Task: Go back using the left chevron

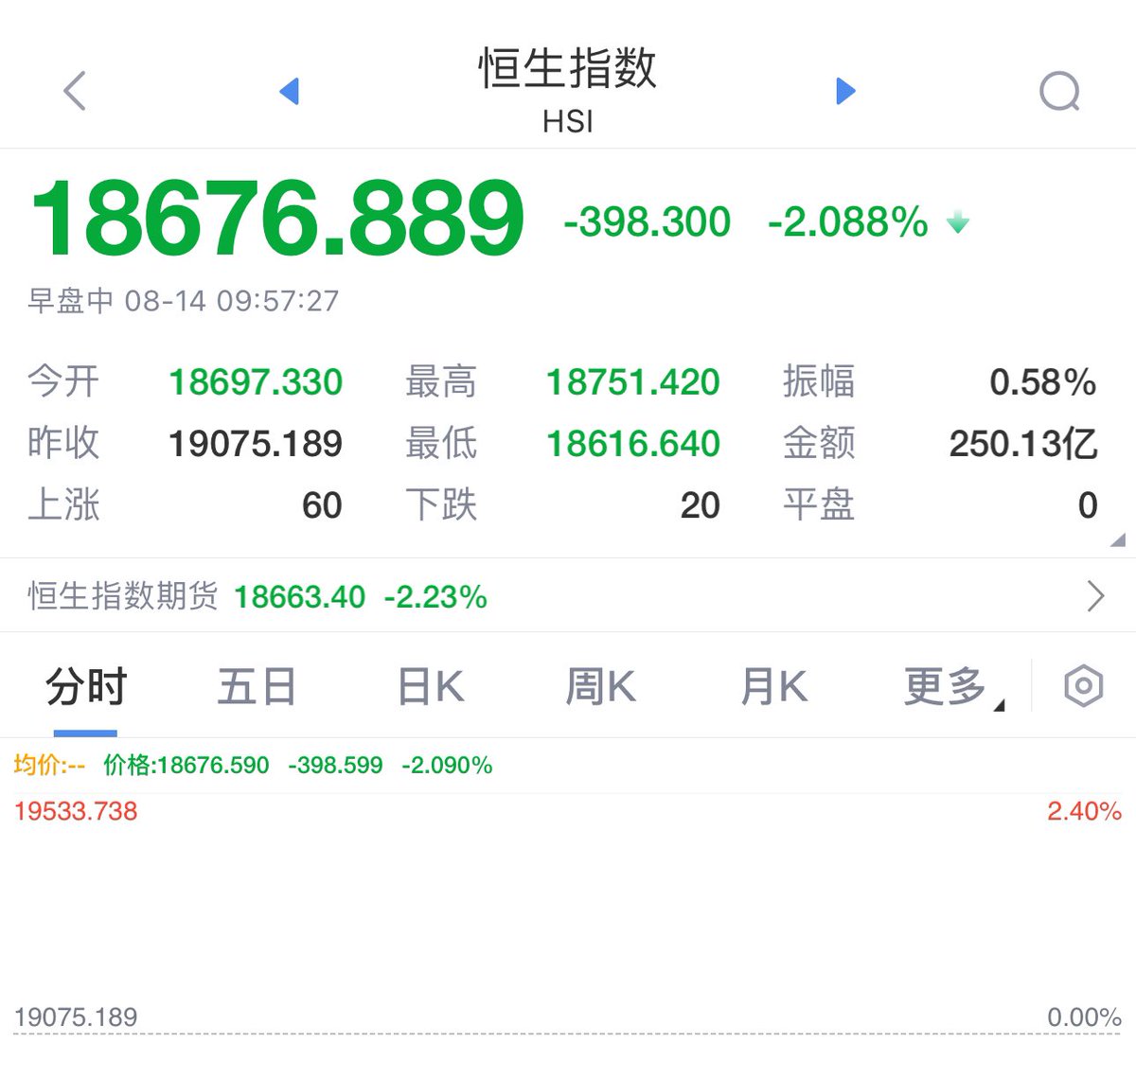Action: pyautogui.click(x=75, y=91)
